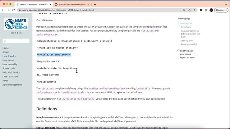Expand the tab search chevron
230x129 pixels.
pos(226,5)
